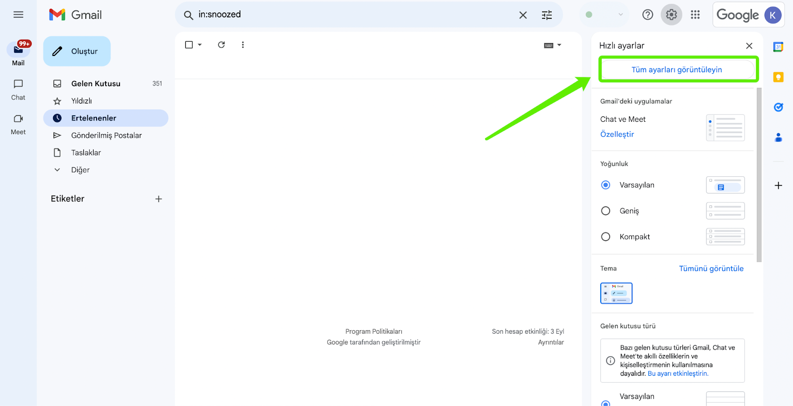
Task: Open Contacts side panel icon
Action: (778, 137)
